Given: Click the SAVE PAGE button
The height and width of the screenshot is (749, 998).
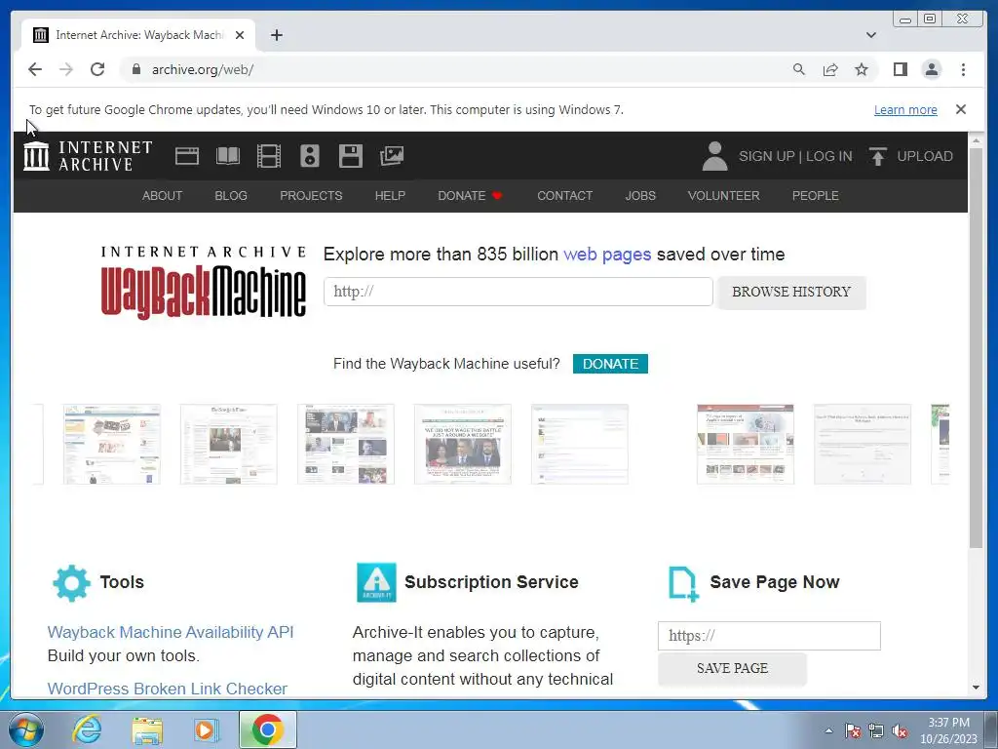Looking at the screenshot, I should coord(732,668).
